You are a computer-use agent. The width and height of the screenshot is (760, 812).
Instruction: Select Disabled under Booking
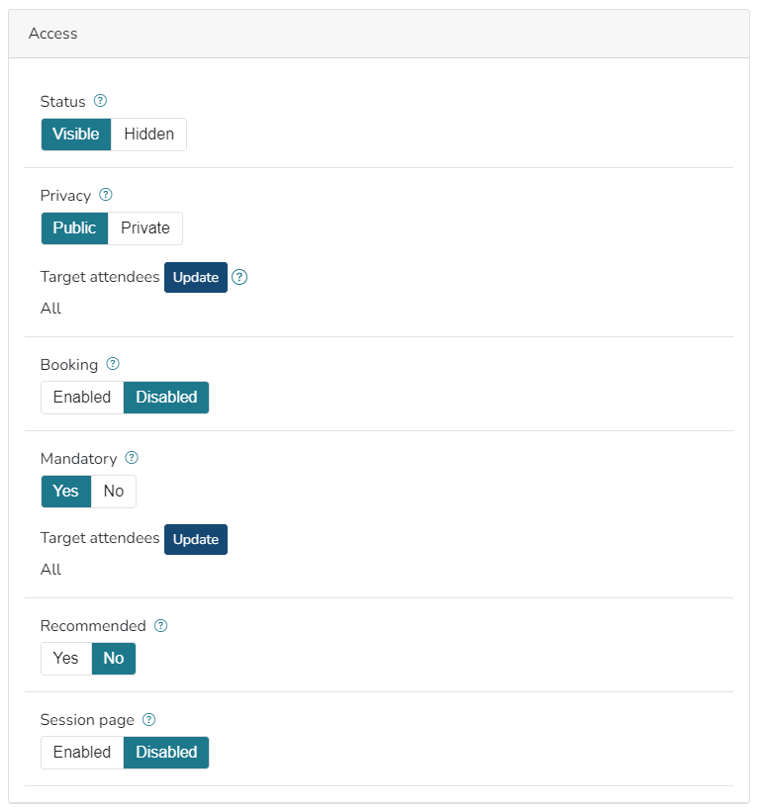166,398
